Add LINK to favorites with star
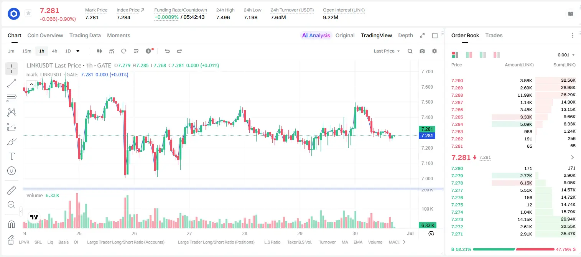581x257 pixels. pyautogui.click(x=28, y=13)
